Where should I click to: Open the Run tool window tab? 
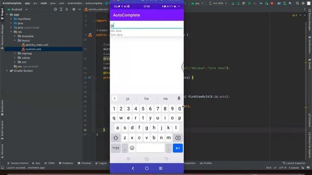36,163
